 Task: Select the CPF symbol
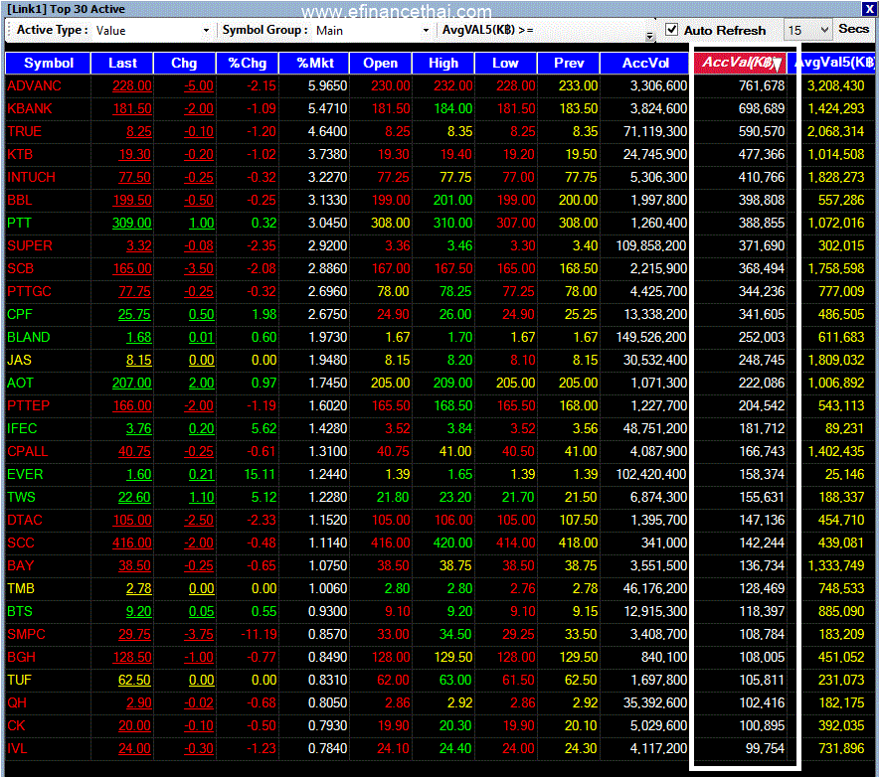(x=20, y=315)
